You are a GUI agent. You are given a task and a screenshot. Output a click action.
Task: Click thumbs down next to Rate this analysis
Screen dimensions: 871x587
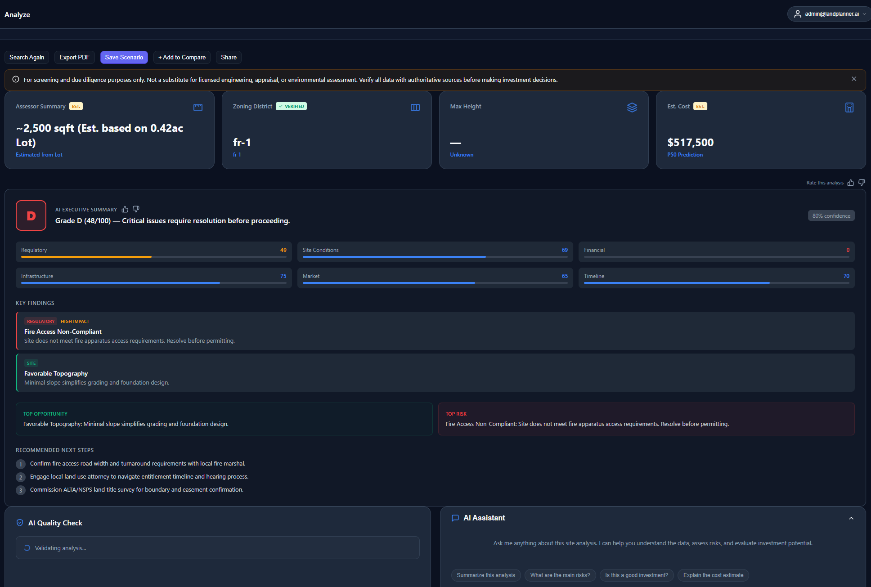point(862,183)
